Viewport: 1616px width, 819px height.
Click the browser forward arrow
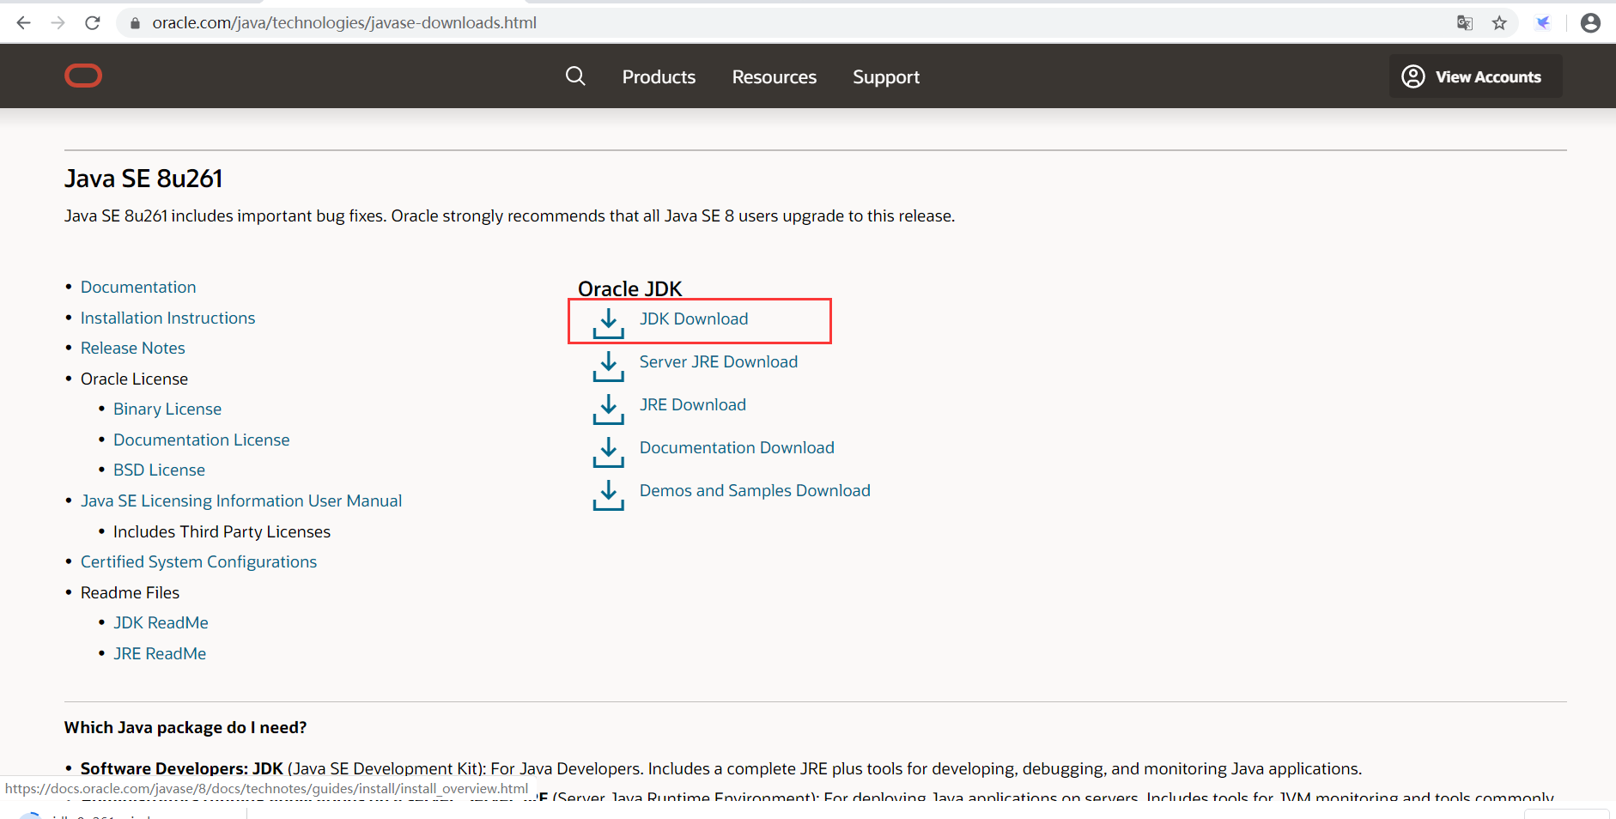point(58,23)
